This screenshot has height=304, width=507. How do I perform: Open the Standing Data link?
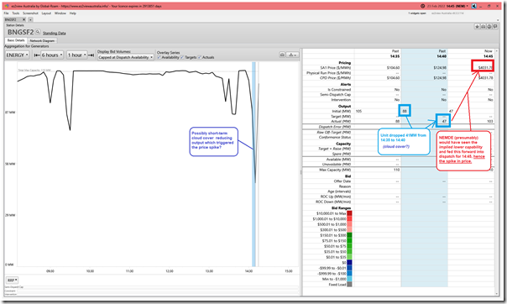coord(55,33)
